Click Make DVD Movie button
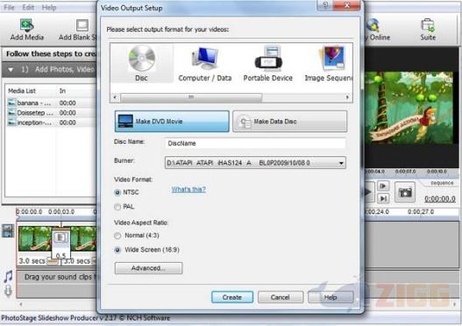The width and height of the screenshot is (462, 326). pyautogui.click(x=172, y=121)
